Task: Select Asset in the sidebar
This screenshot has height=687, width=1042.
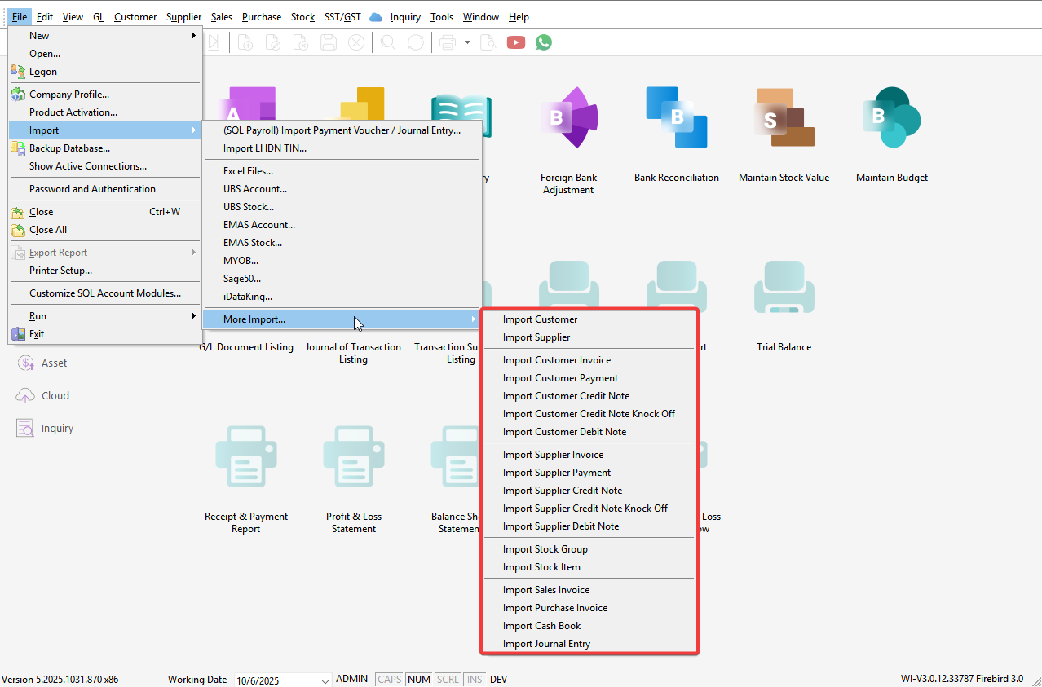Action: 42,363
